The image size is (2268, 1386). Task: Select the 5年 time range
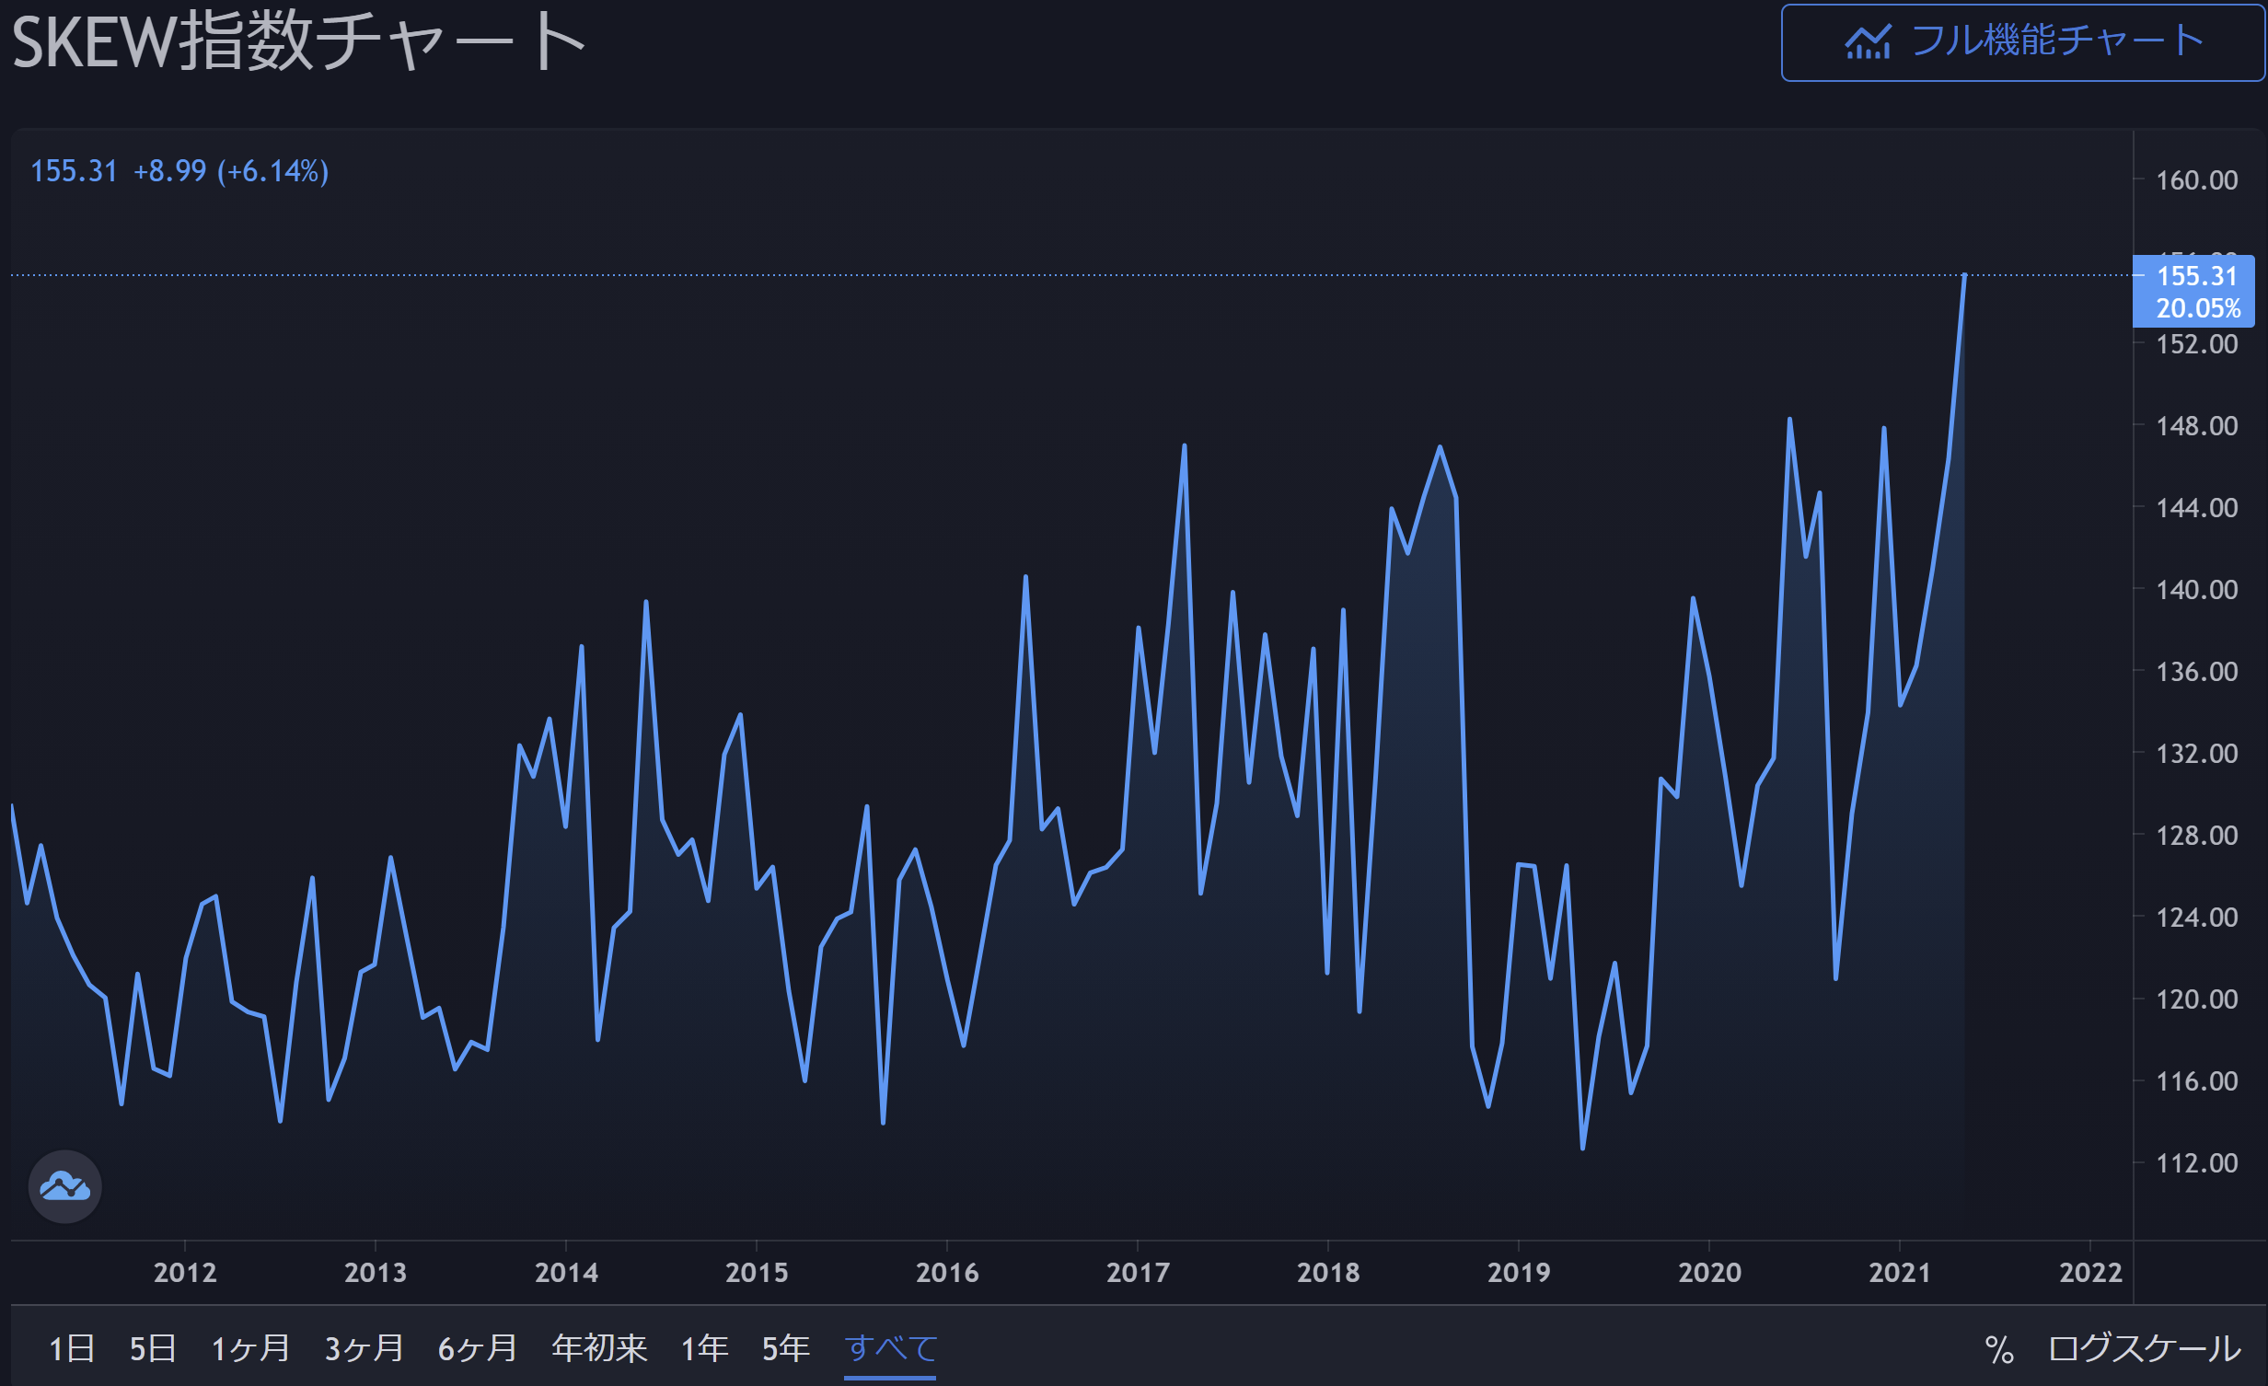(785, 1348)
